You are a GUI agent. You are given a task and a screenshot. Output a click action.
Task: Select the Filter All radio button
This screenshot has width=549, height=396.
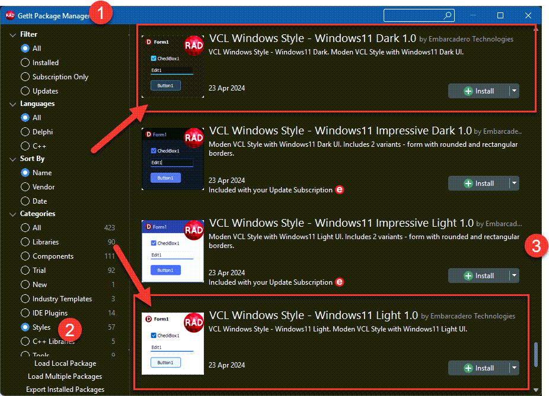(25, 48)
